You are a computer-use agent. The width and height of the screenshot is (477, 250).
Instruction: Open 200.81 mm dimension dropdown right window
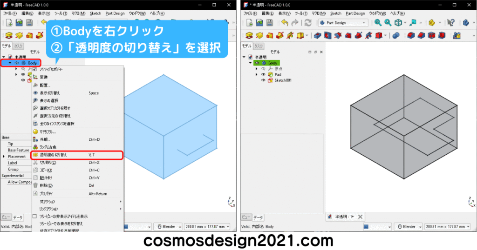(448, 227)
